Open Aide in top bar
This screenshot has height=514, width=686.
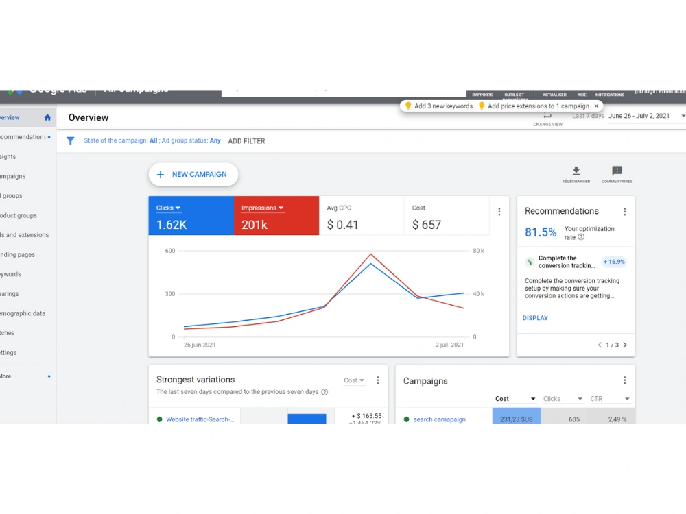coord(582,95)
